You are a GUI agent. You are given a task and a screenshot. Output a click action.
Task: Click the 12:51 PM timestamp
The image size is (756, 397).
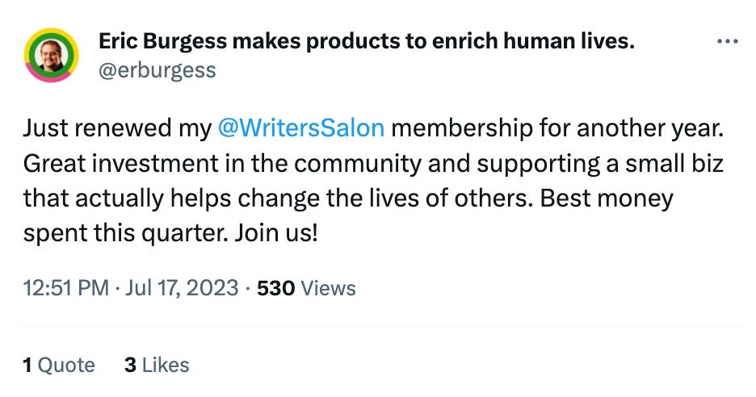(x=65, y=288)
